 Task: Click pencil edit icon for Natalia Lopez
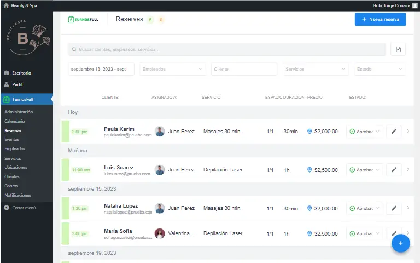(x=394, y=208)
